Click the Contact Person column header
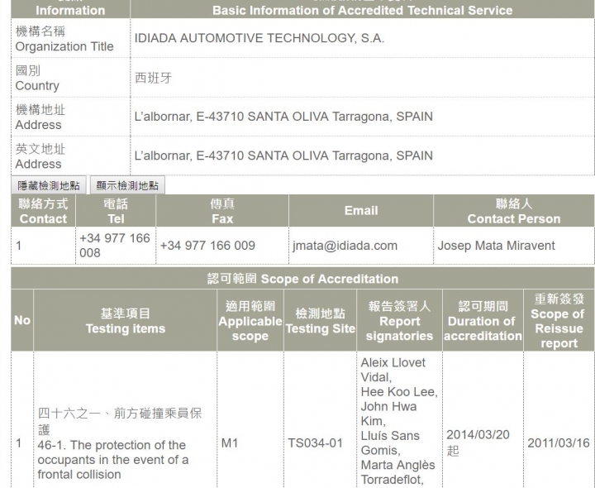The height and width of the screenshot is (488, 595). [514, 211]
